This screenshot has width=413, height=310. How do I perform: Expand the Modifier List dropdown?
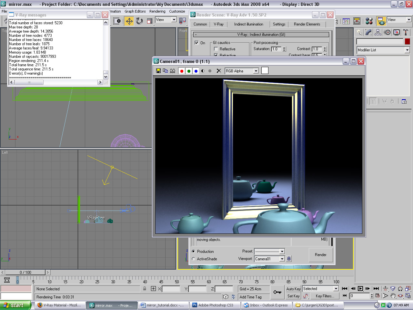click(x=407, y=50)
